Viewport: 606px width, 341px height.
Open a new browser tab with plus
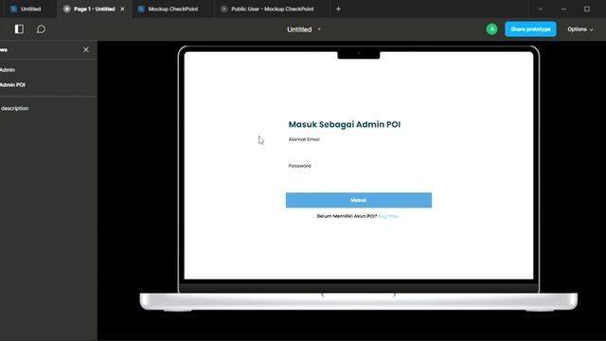pyautogui.click(x=338, y=9)
